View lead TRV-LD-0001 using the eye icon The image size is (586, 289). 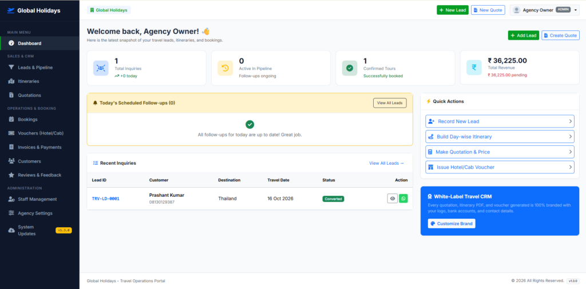click(392, 199)
